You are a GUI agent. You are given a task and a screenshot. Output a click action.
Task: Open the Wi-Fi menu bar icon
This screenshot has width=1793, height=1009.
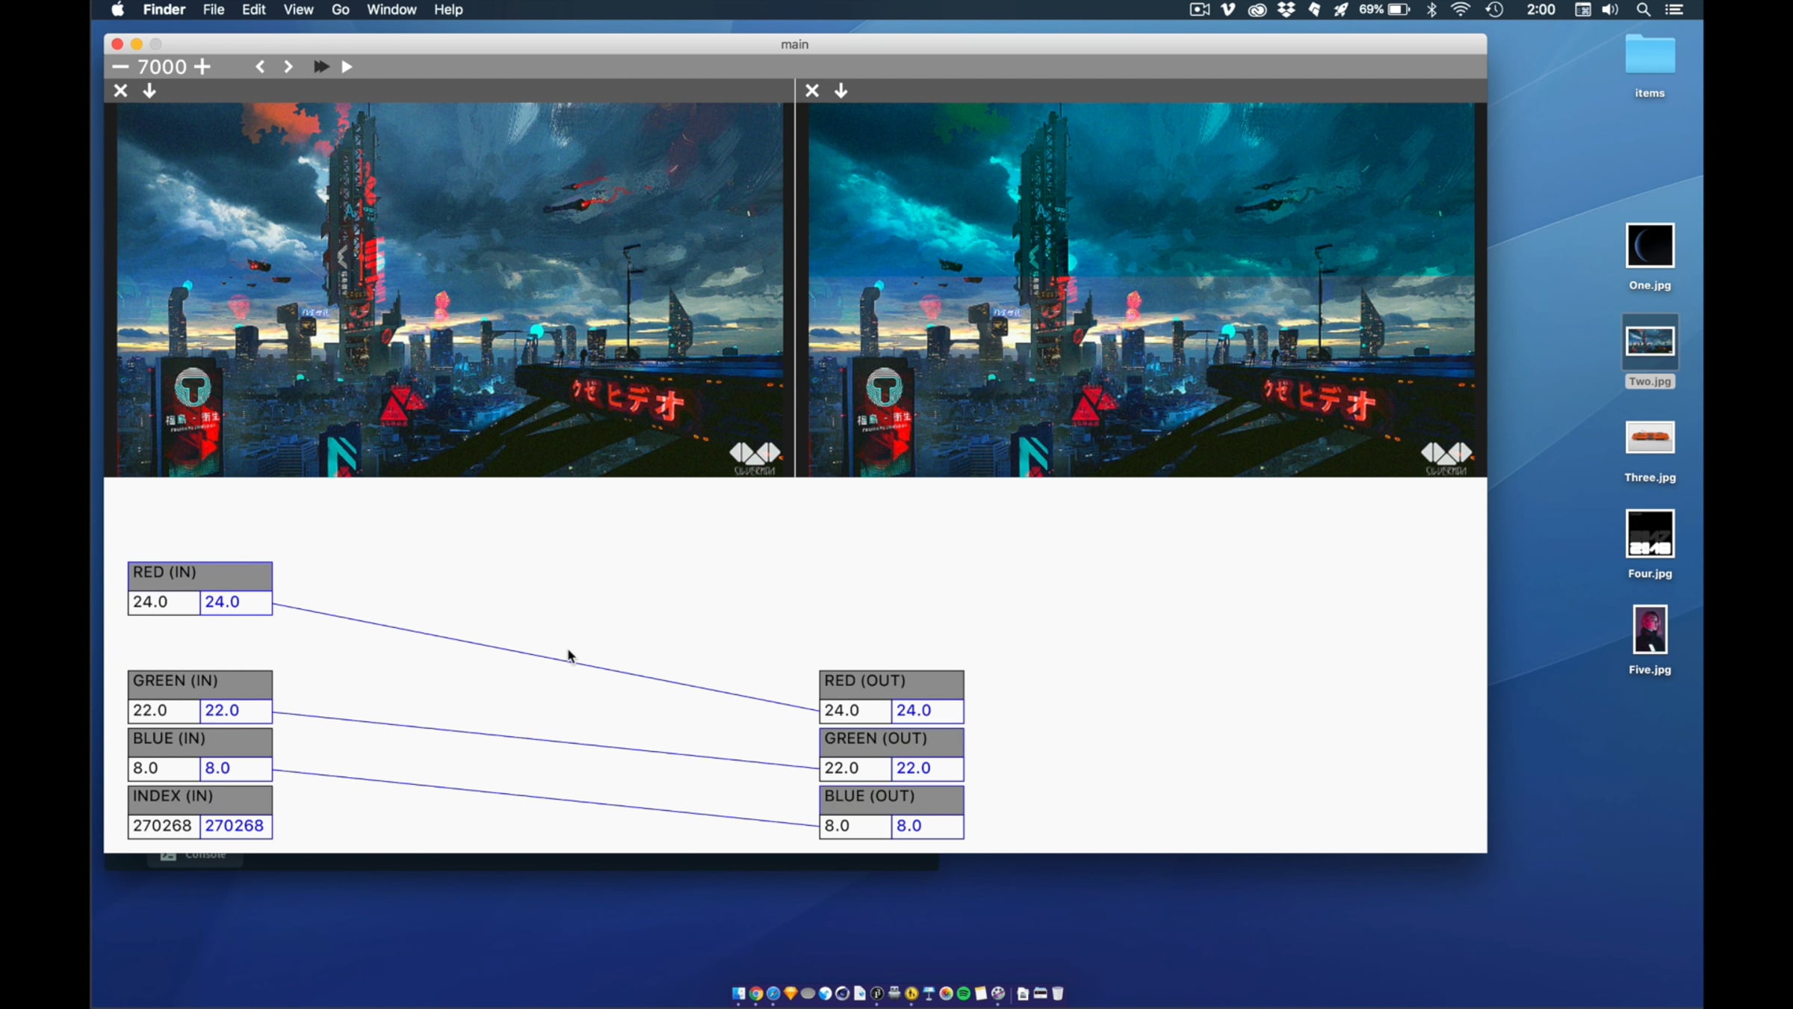(x=1461, y=10)
